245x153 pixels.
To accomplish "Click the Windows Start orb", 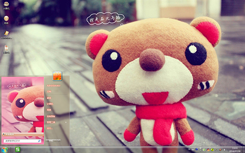I will (4, 150).
